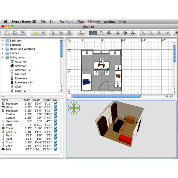
Task: Click the catalog tree vertical scrollbar thumb
Action: (x=61, y=48)
